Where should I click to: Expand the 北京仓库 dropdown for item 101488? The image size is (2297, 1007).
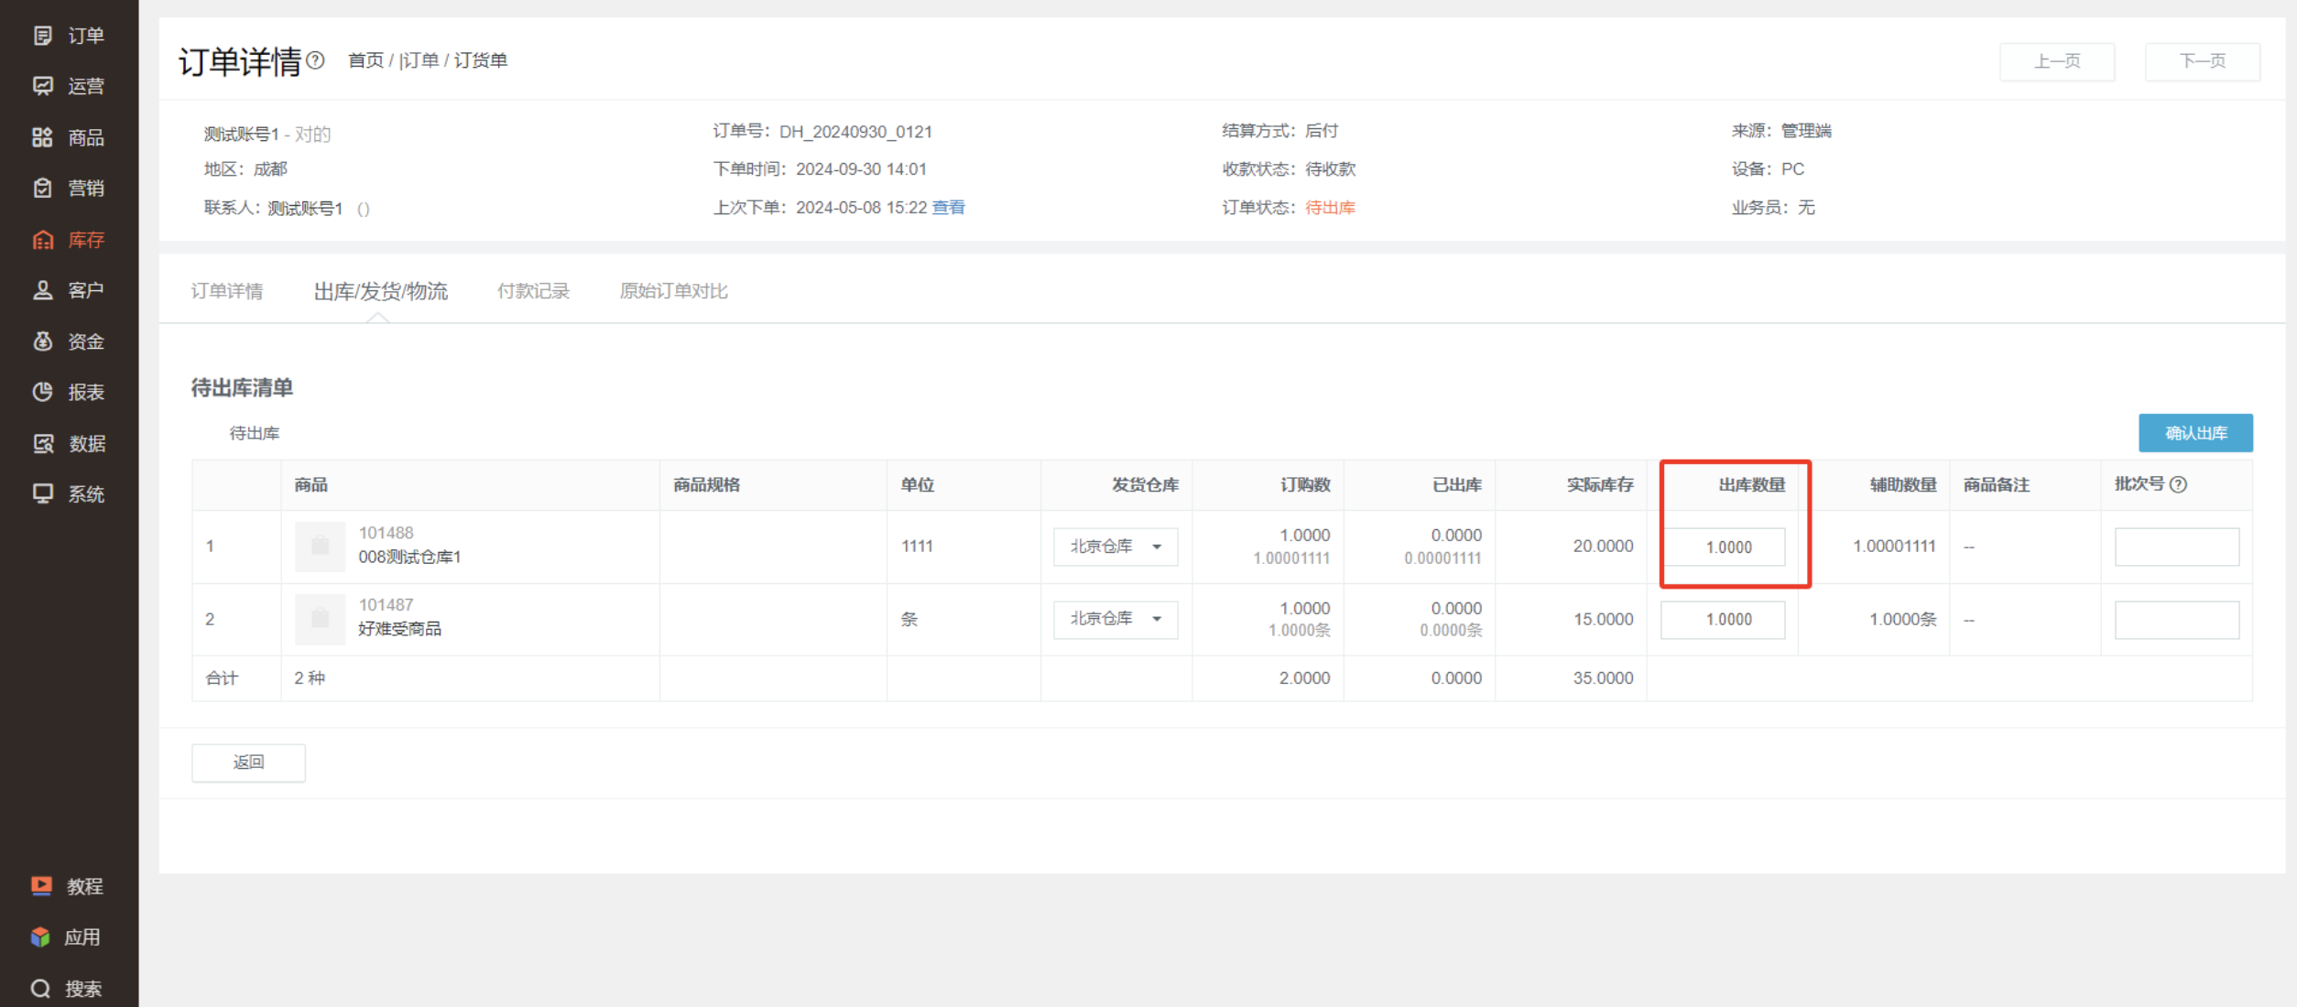[x=1116, y=547]
